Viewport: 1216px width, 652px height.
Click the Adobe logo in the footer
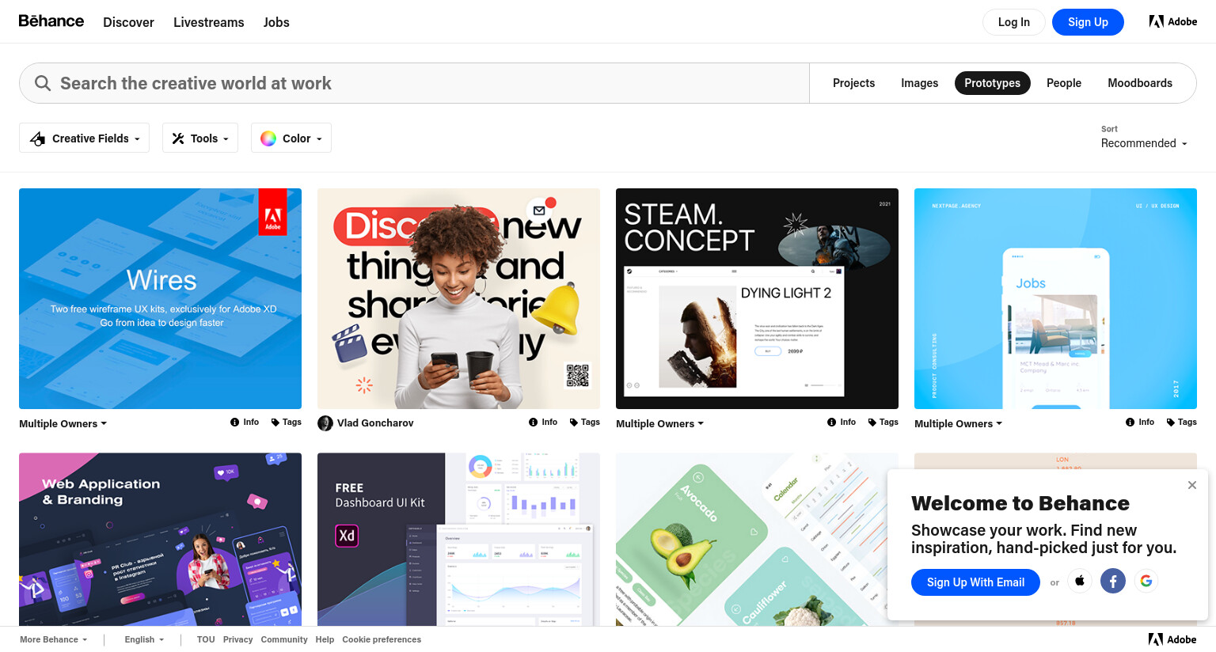(x=1172, y=639)
